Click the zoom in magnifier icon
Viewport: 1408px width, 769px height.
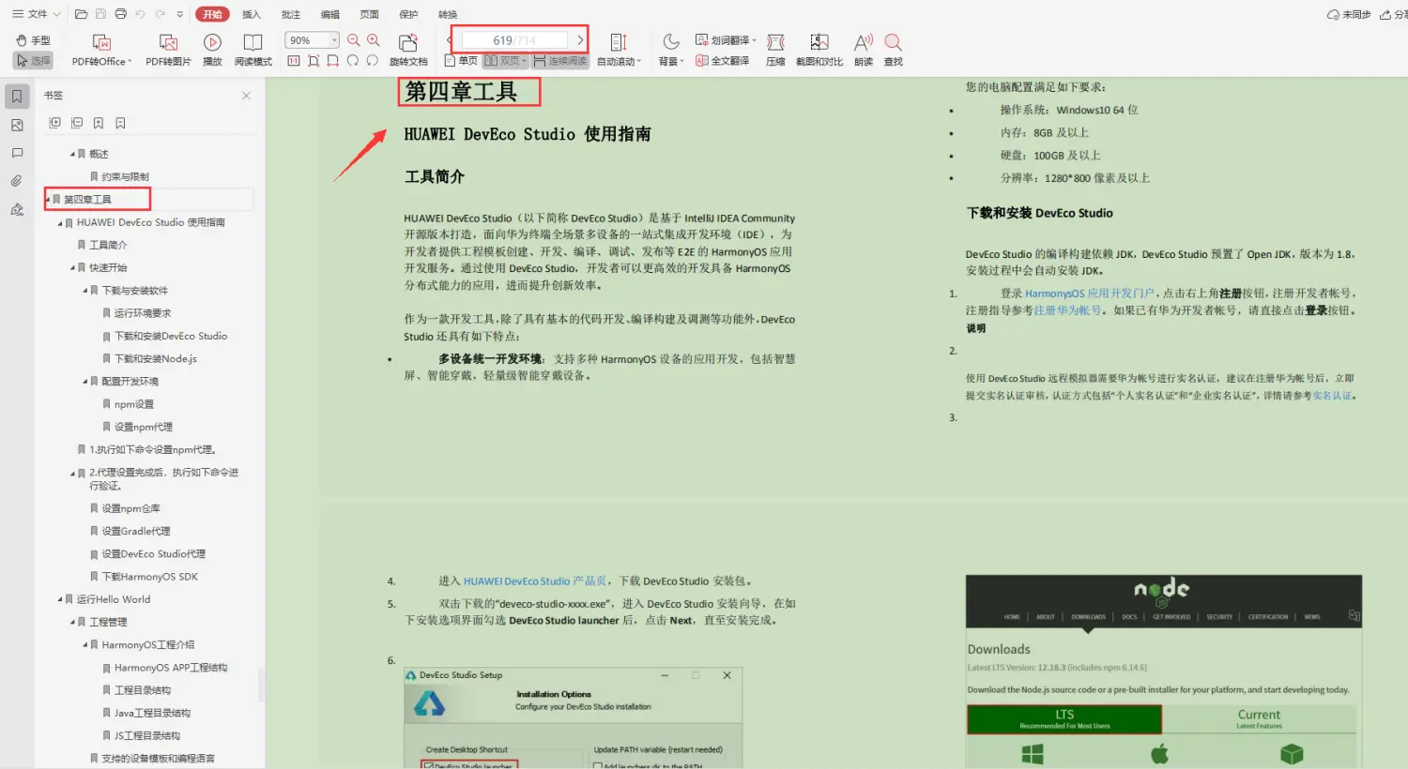point(374,40)
